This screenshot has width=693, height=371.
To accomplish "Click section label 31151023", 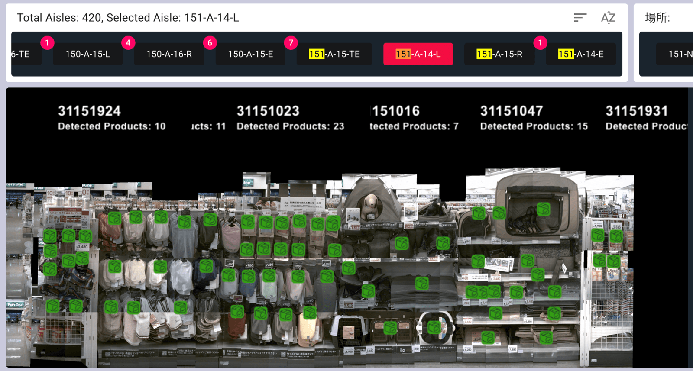I will (268, 111).
